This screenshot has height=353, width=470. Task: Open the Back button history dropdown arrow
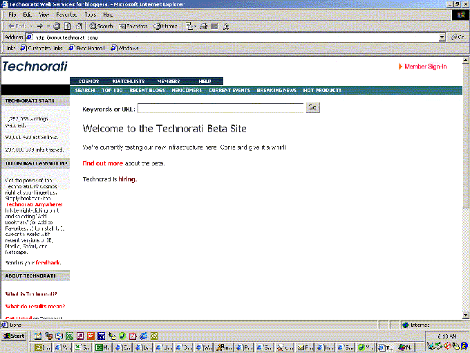[31, 26]
